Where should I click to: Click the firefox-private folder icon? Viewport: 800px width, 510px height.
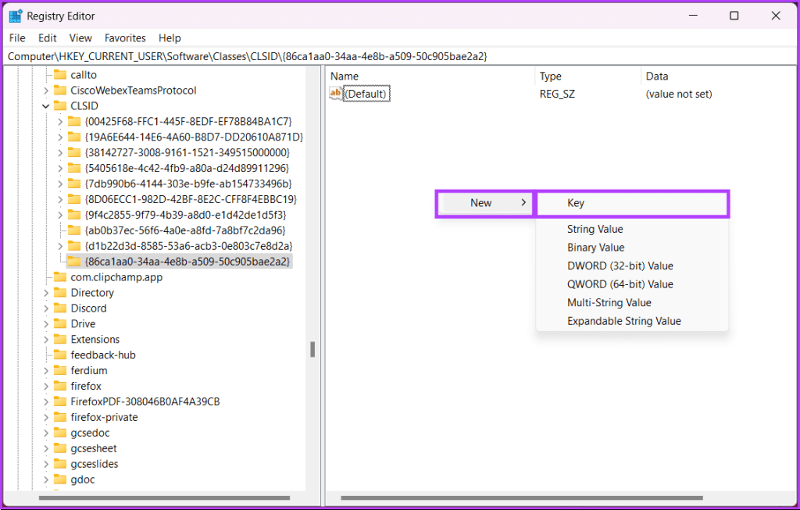60,417
